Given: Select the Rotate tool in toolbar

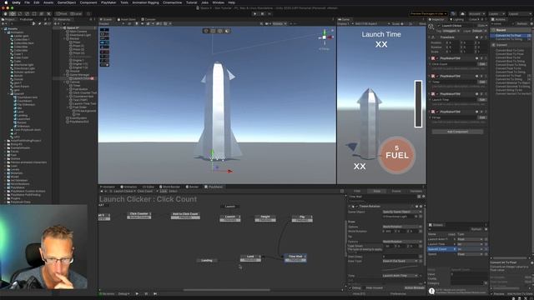Looking at the screenshot, I should tap(20, 14).
